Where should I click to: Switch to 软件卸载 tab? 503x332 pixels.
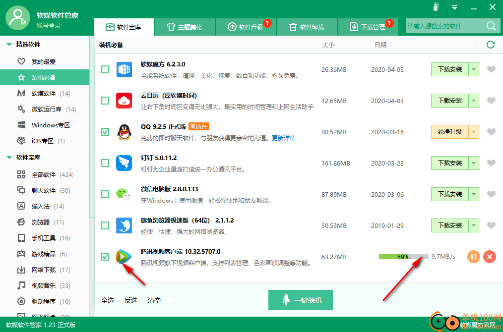coord(307,27)
